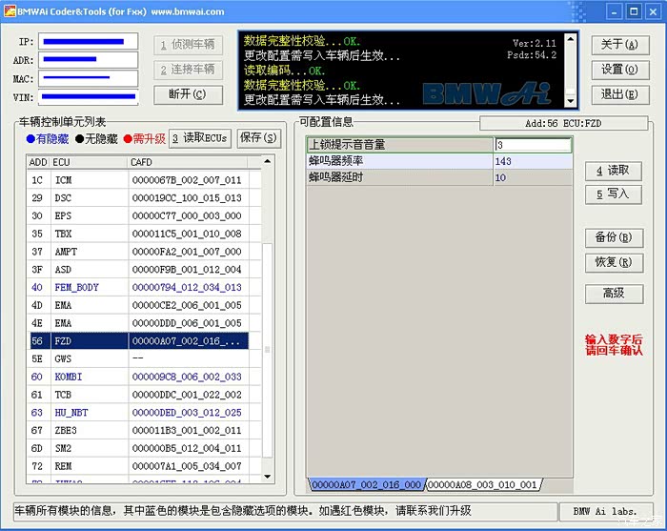Click the red 需升级 legend dot

(x=128, y=138)
